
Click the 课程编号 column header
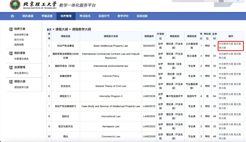pos(149,36)
